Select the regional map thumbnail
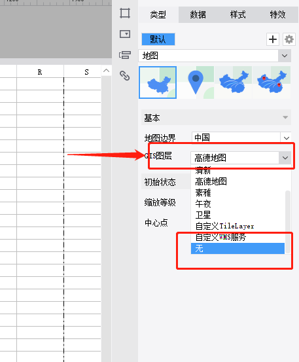The height and width of the screenshot is (362, 299). point(158,82)
